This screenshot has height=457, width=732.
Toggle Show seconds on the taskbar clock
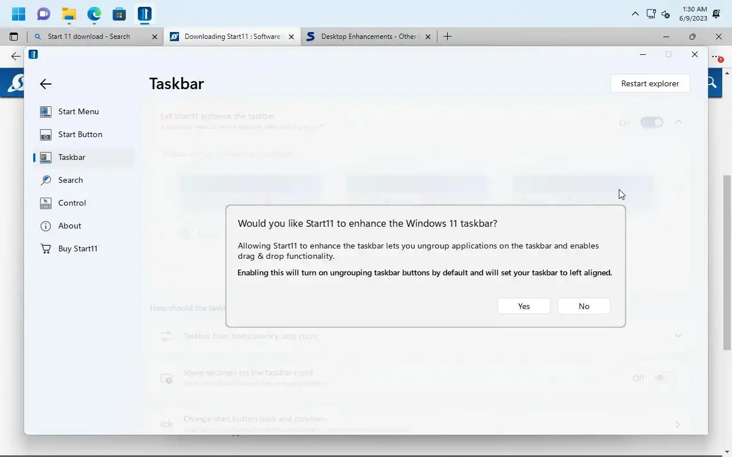665,378
